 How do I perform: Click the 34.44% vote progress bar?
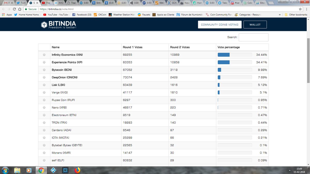[x=235, y=55]
